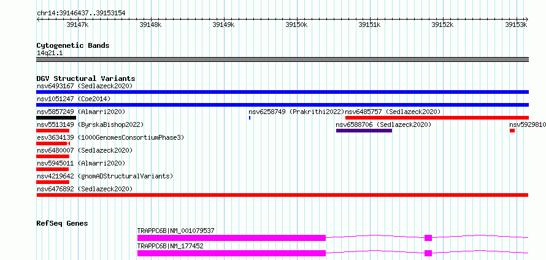This screenshot has height=260, width=546.
Task: Select the large magenta exon of NM_177452
Action: [x=231, y=253]
